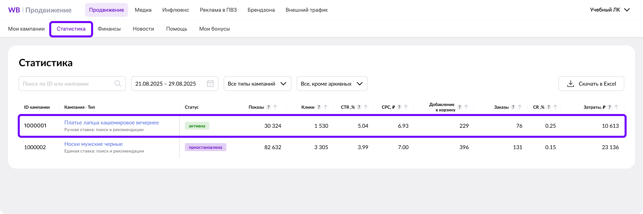643x214 pixels.
Task: Click the help icon next to Показы
Action: pos(268,107)
